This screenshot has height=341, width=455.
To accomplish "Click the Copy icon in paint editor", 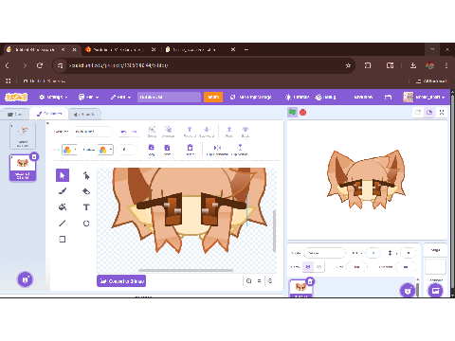I will point(152,150).
